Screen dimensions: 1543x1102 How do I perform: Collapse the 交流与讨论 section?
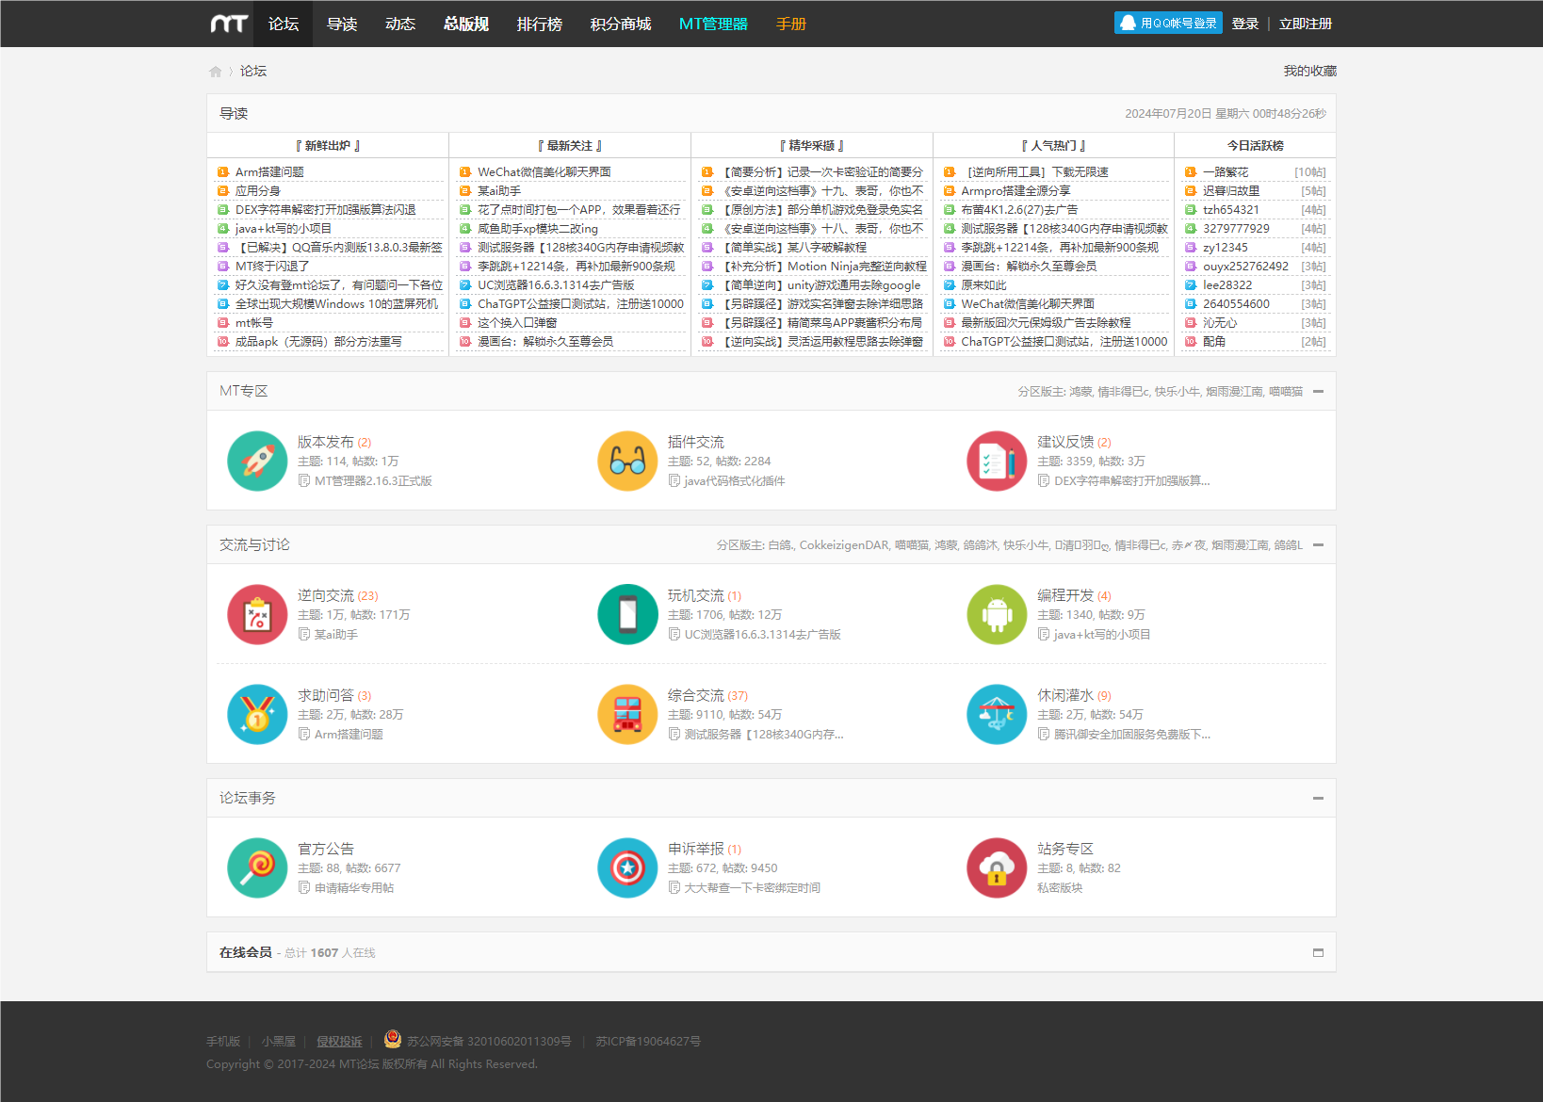(1318, 544)
